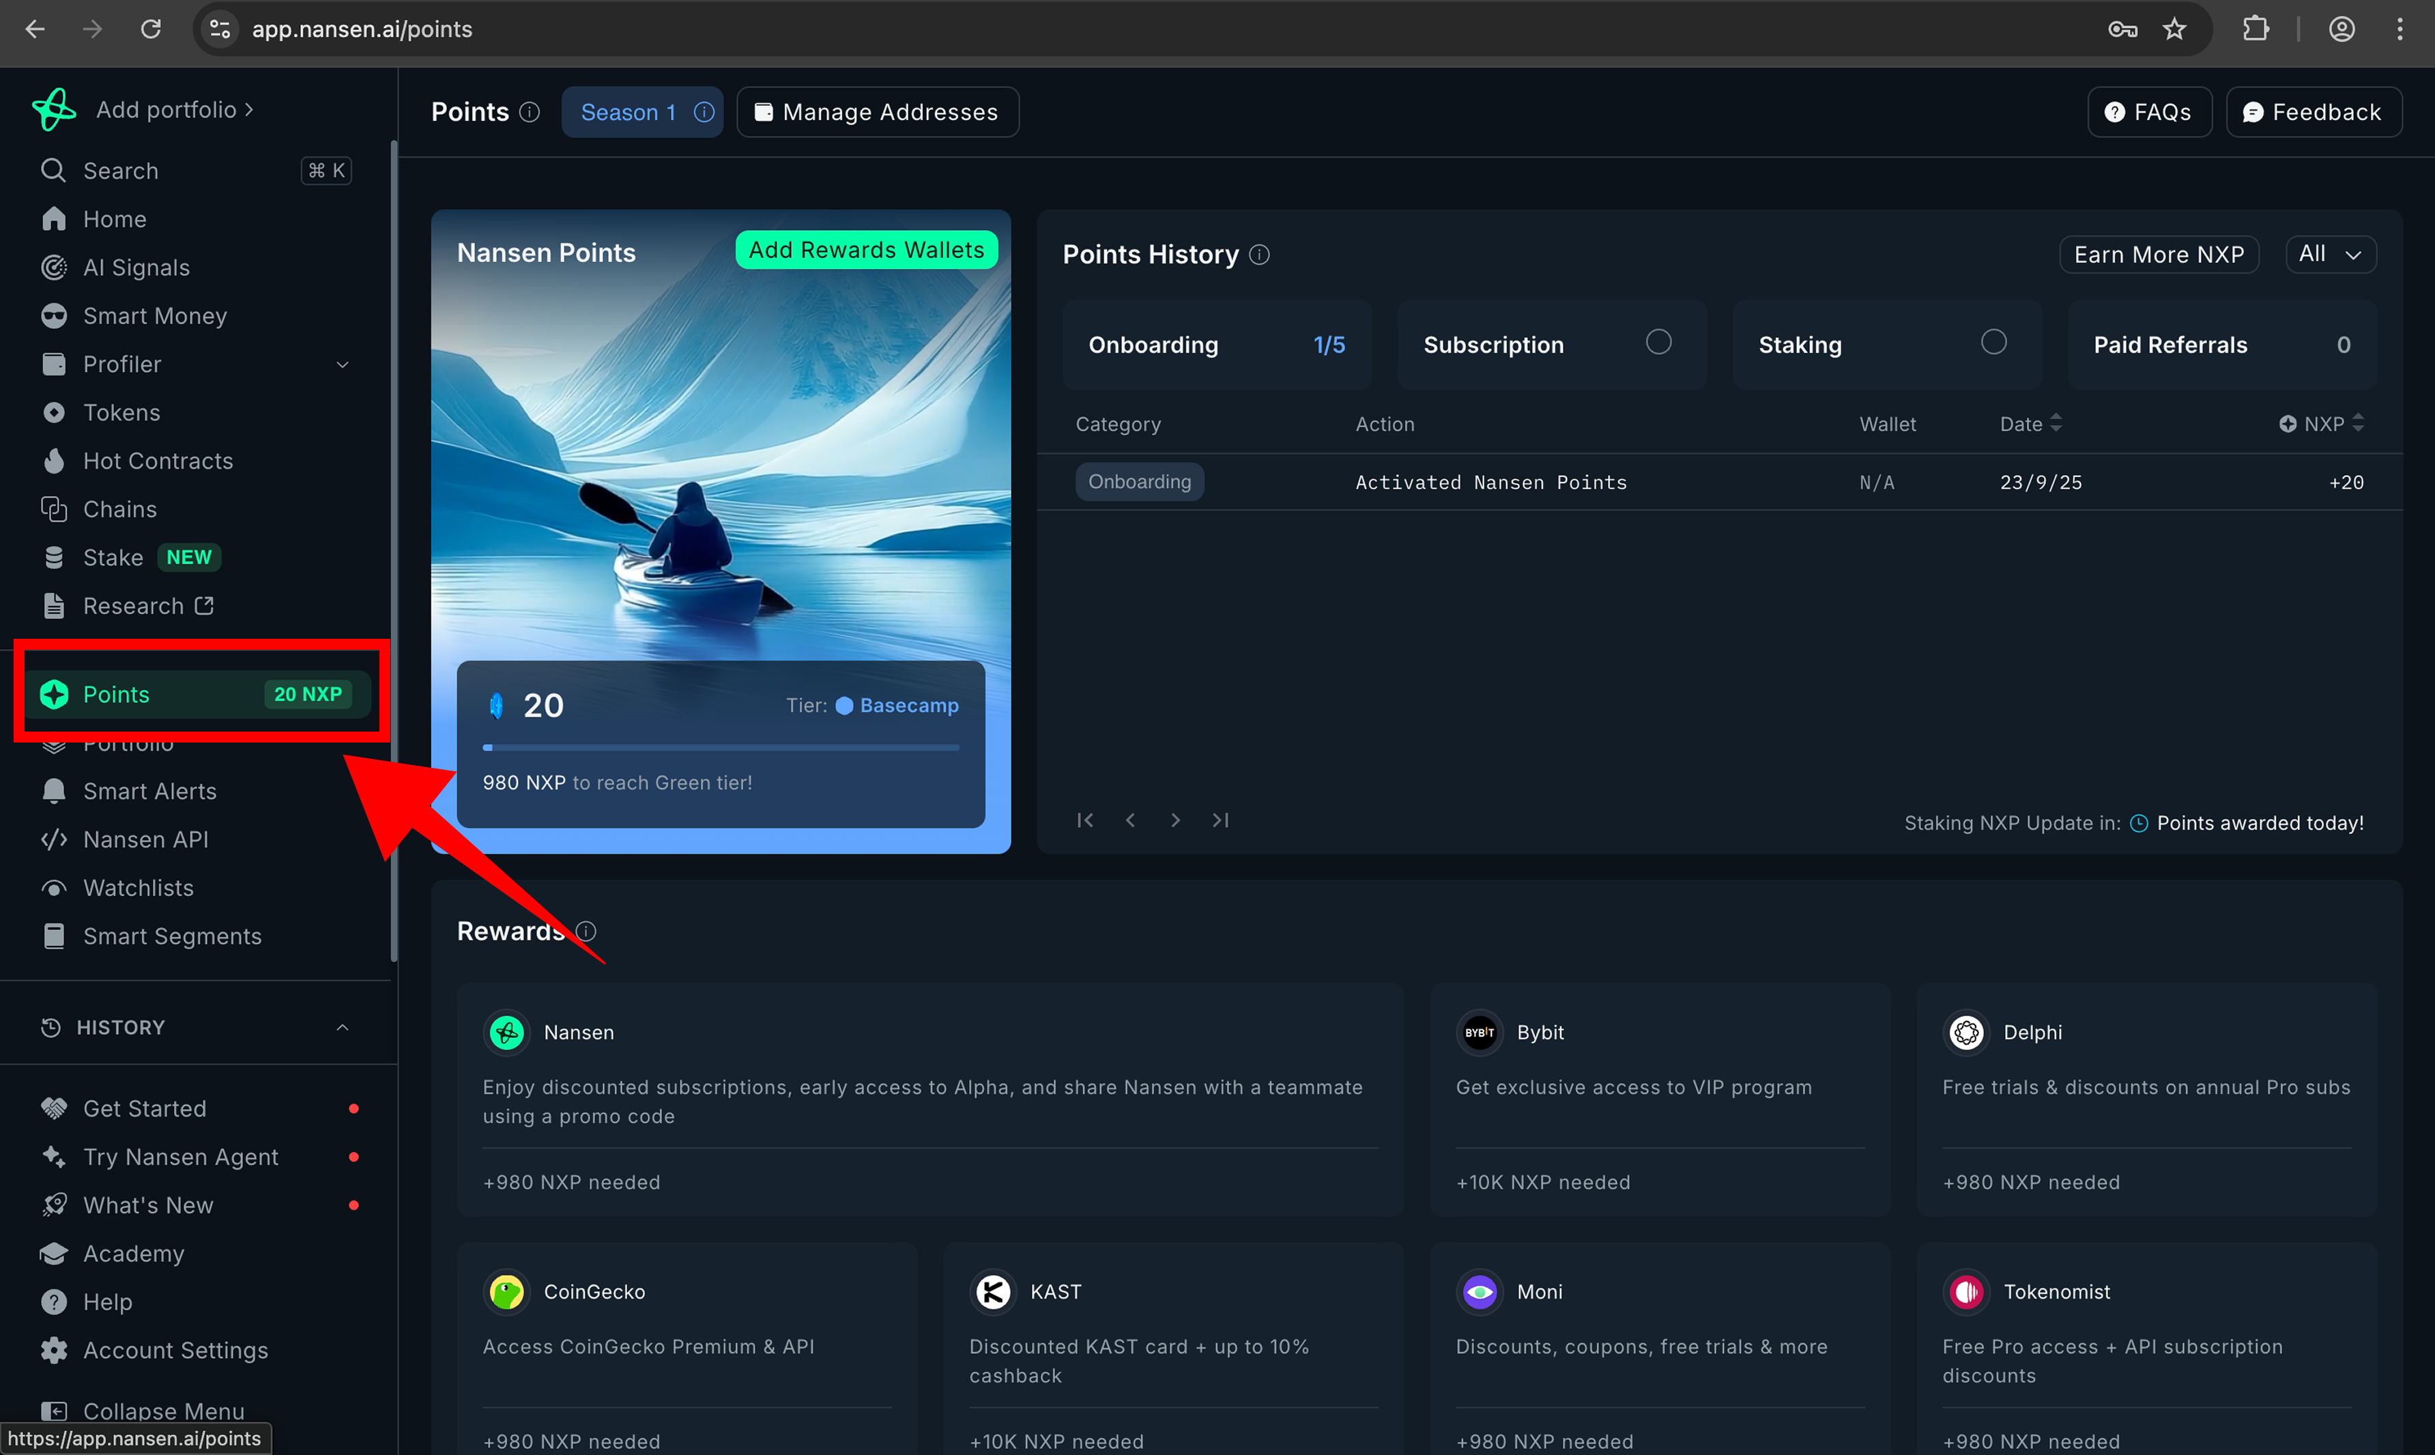Click the Stake stack icon
This screenshot has height=1455, width=2435.
point(54,557)
